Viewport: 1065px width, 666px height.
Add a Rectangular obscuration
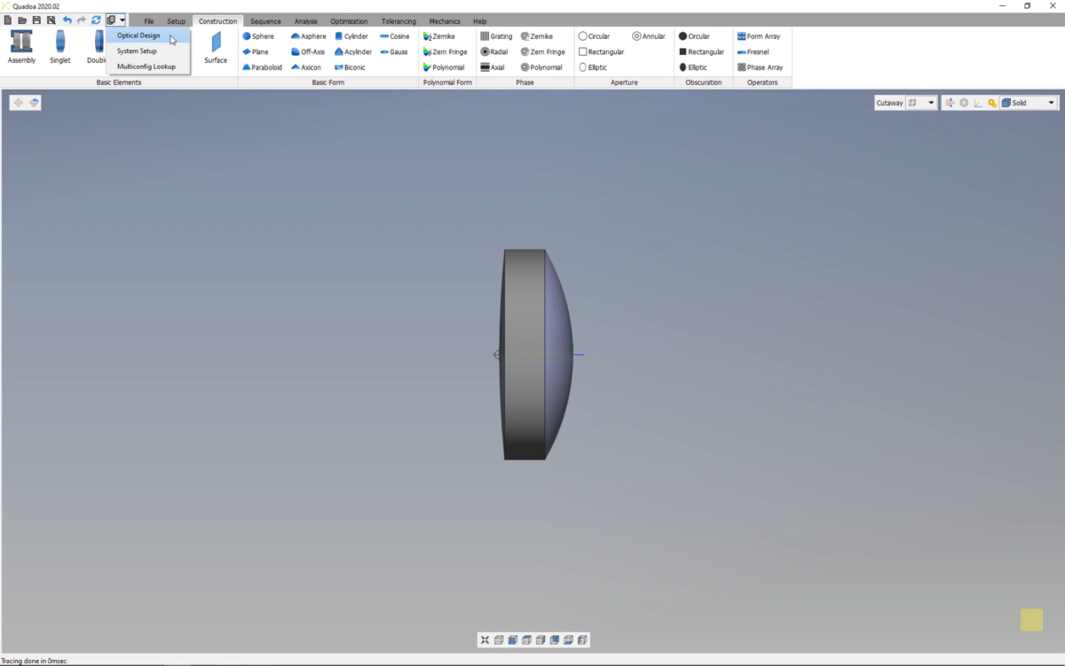702,52
